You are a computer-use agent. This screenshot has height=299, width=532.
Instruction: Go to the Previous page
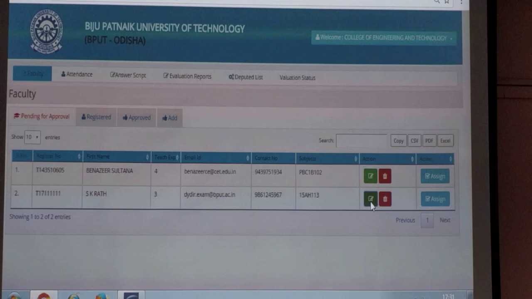(405, 220)
